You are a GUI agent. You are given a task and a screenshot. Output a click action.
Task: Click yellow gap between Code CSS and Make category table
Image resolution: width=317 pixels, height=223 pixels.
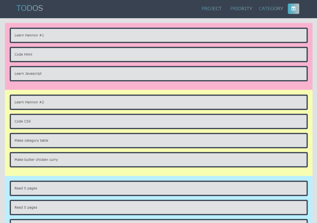click(158, 131)
